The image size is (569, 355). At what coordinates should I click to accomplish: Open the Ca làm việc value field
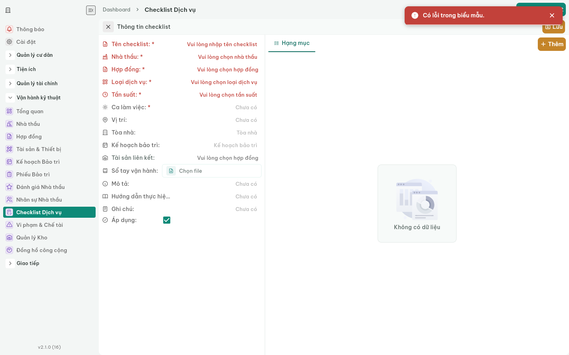pos(212,107)
